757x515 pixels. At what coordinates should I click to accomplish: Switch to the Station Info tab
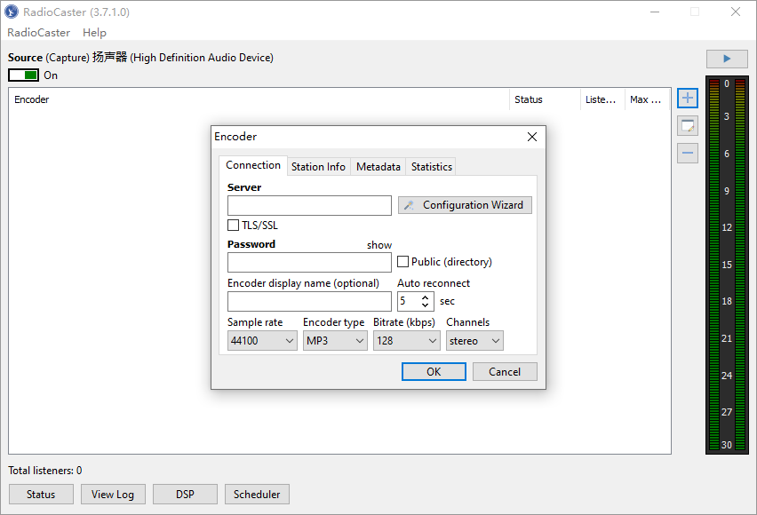coord(318,167)
